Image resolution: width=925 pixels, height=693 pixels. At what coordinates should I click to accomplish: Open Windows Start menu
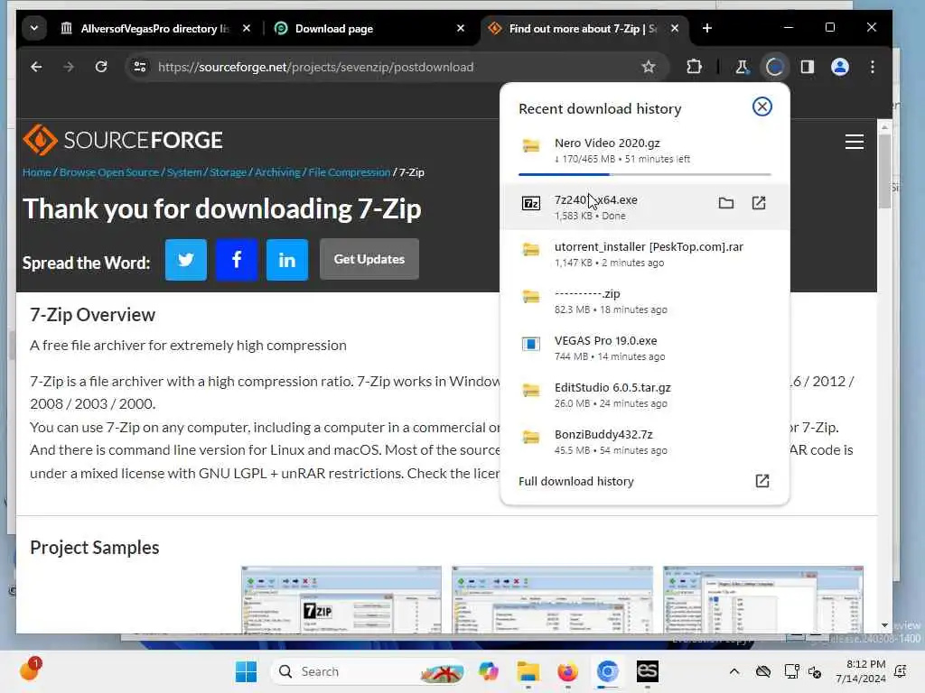point(246,671)
